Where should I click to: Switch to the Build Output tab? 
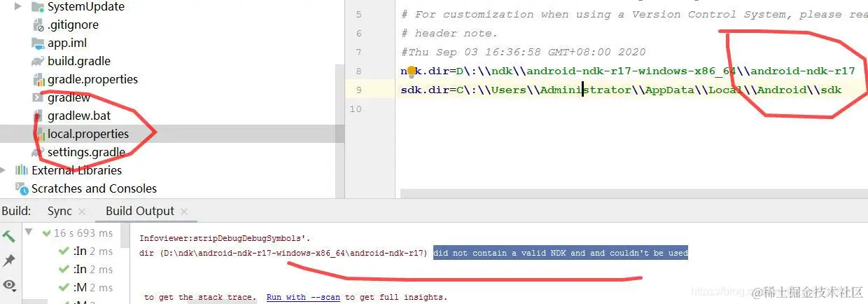point(140,211)
